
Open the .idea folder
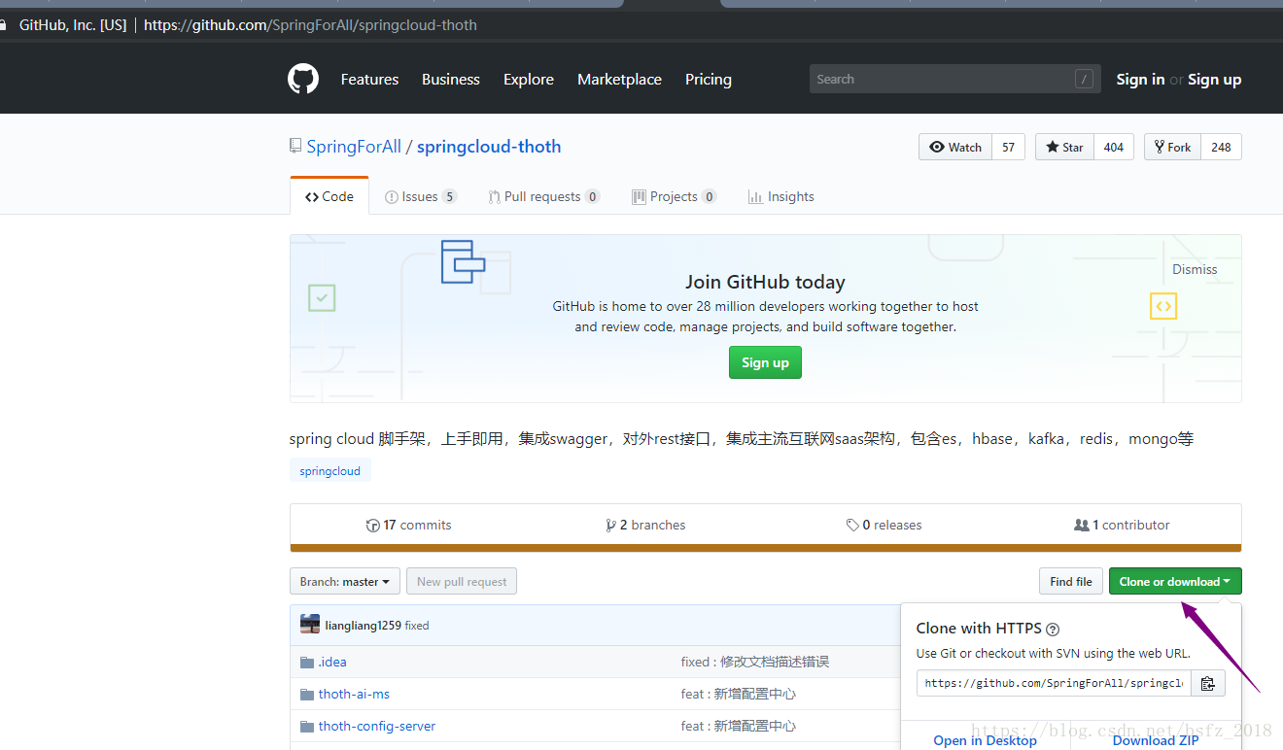332,663
